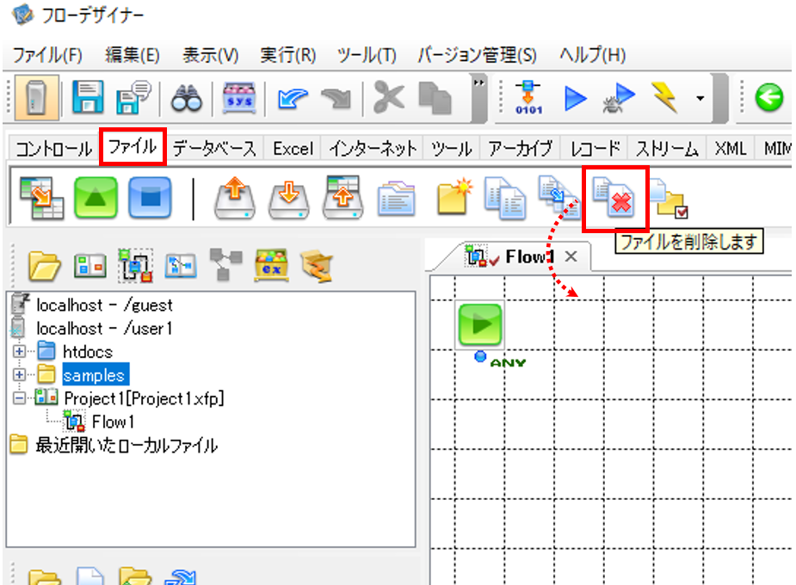Screen dimensions: 796x585
Task: Select the blue square component icon
Action: click(x=150, y=198)
